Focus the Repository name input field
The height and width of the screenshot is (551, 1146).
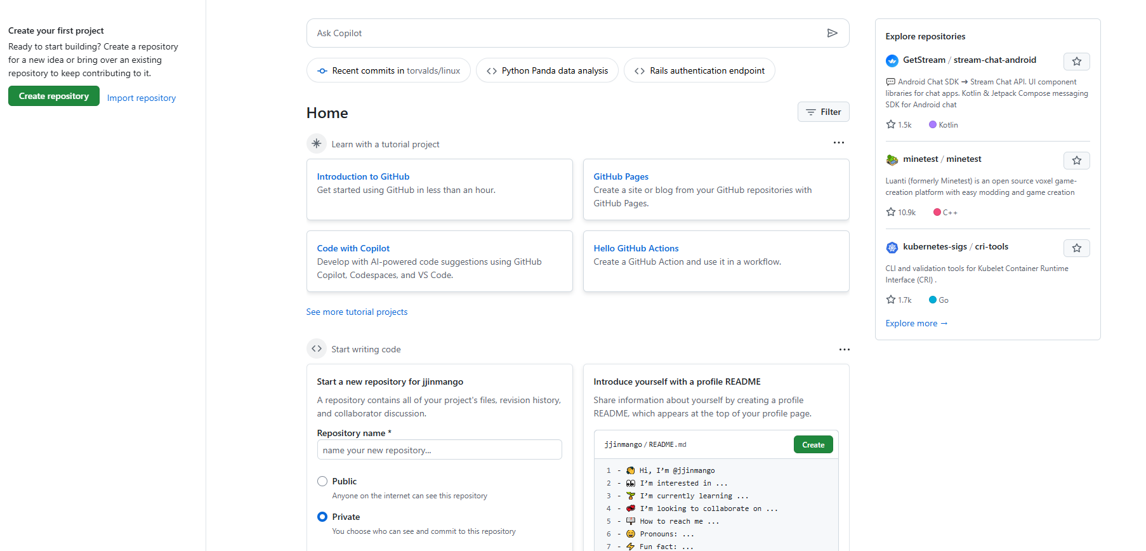click(439, 450)
